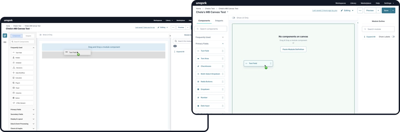Select the Data Workflow component in left window
This screenshot has width=400, height=132.
[x=22, y=73]
